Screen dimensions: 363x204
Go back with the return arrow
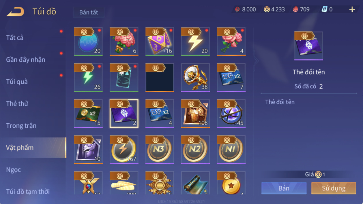tap(16, 12)
